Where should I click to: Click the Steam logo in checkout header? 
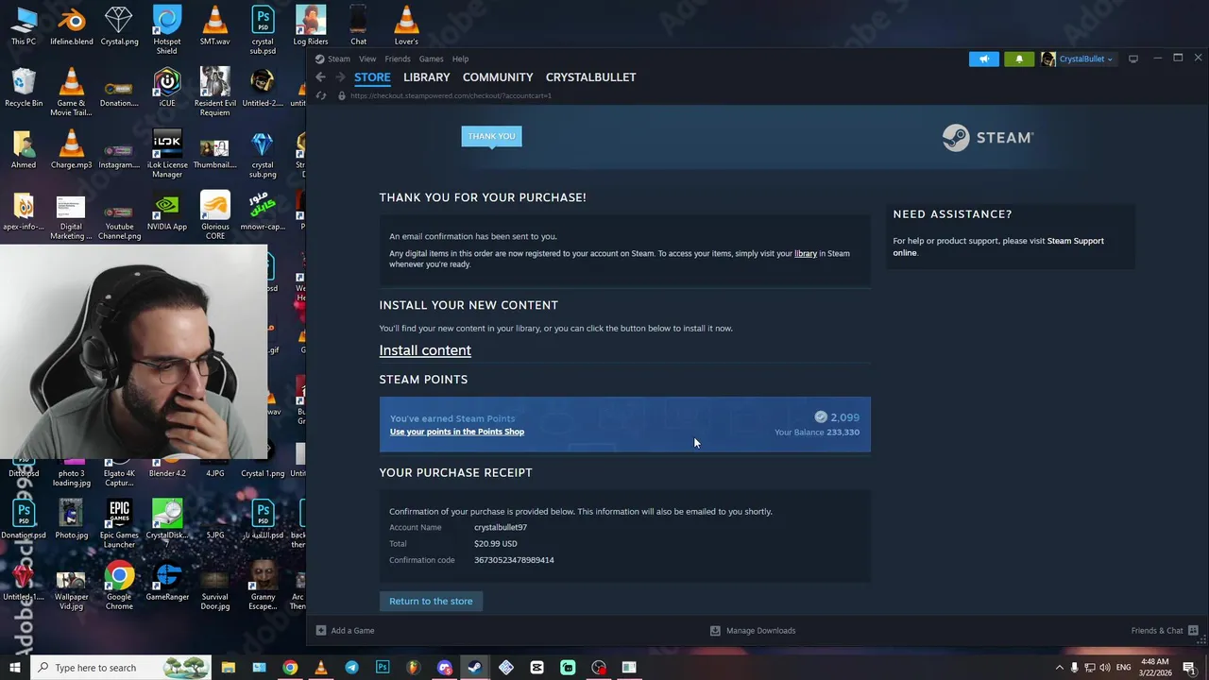(987, 138)
